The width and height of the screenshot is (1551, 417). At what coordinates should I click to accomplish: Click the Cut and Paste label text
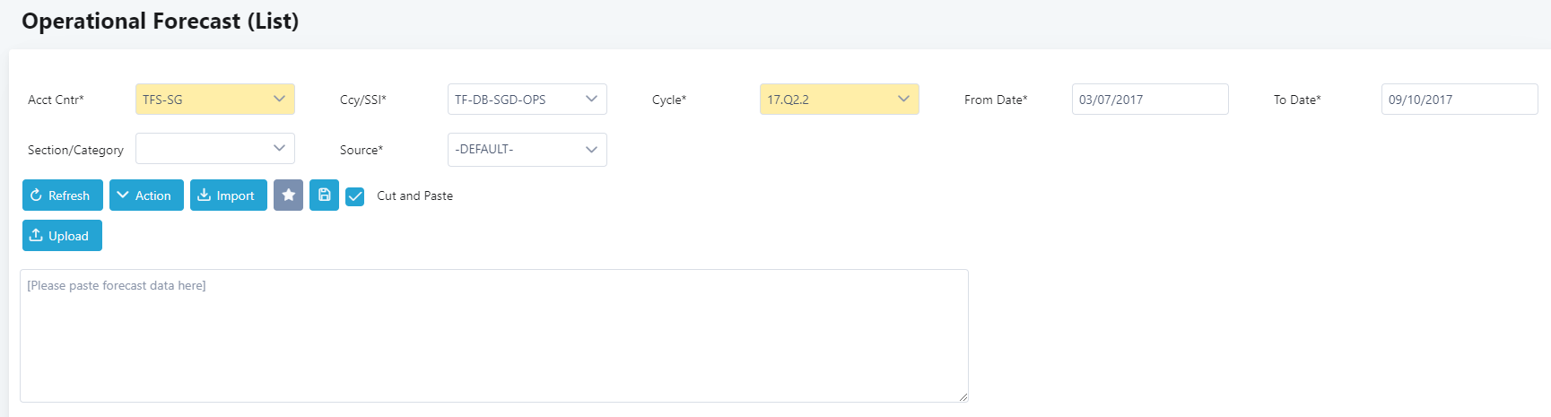tap(414, 195)
